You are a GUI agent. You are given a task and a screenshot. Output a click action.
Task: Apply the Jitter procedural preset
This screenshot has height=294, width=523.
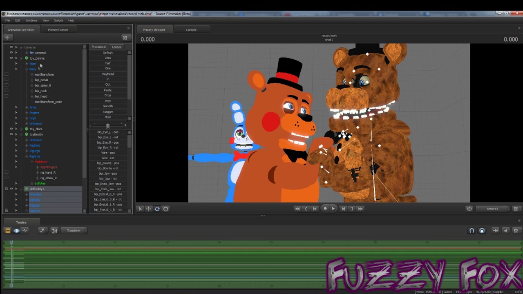point(108,101)
